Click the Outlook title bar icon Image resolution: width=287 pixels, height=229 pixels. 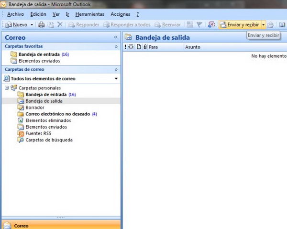pyautogui.click(x=3, y=4)
